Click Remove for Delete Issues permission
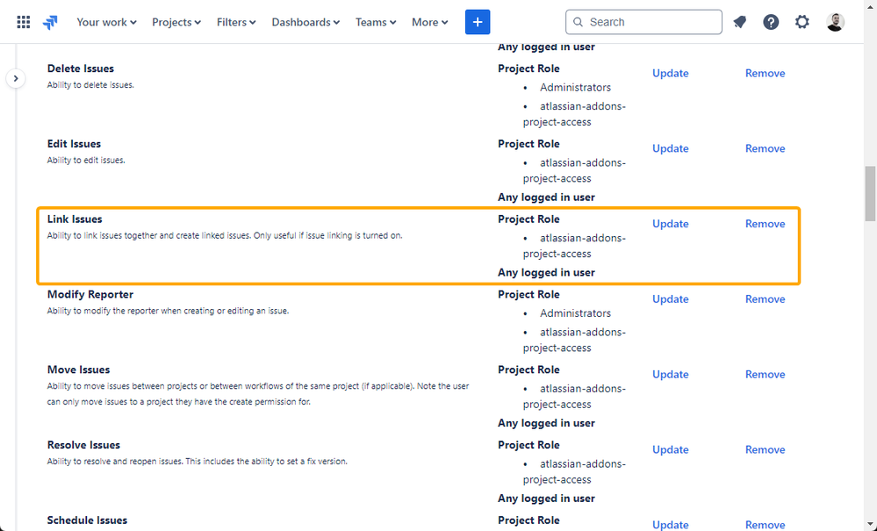The height and width of the screenshot is (531, 877). pyautogui.click(x=765, y=73)
